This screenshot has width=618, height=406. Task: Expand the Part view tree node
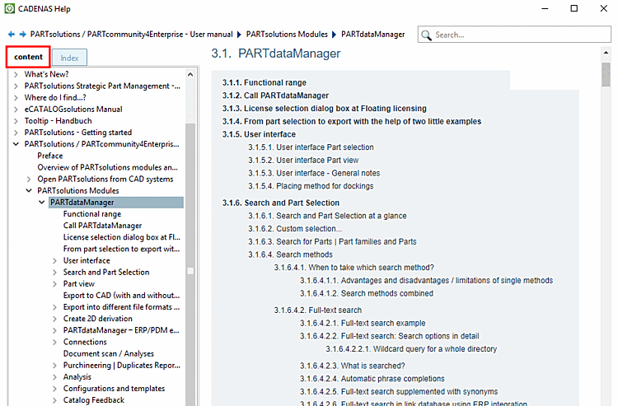point(54,284)
